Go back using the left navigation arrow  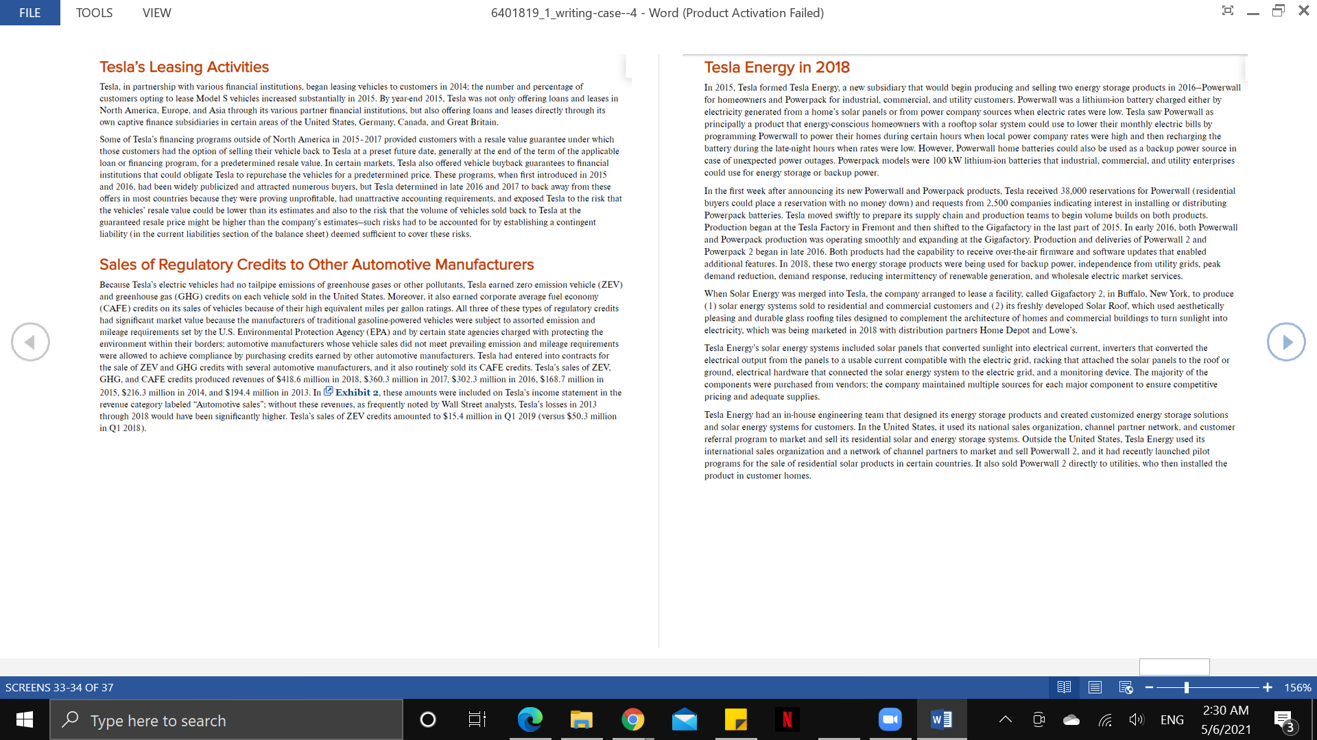pyautogui.click(x=30, y=341)
